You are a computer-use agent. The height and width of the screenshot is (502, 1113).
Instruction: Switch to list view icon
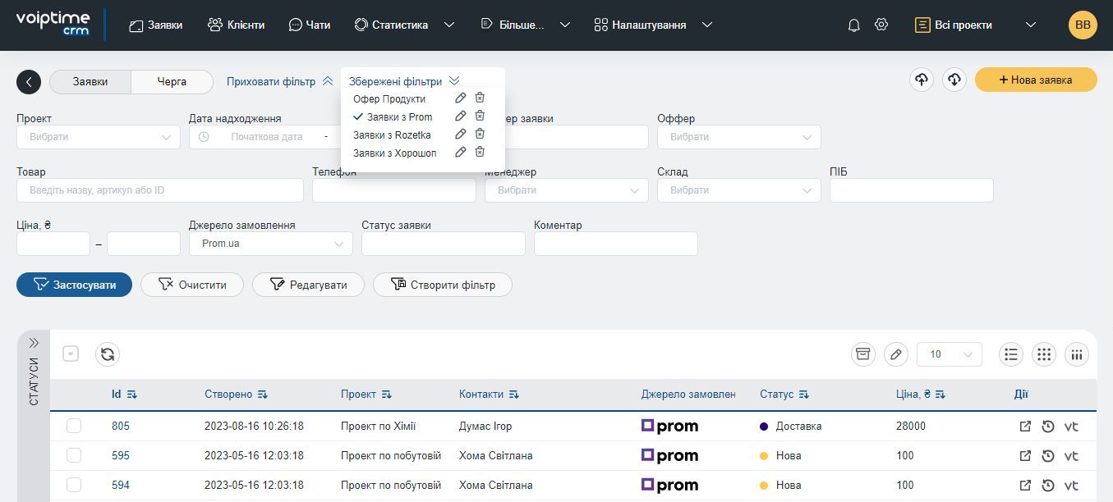tap(1011, 354)
